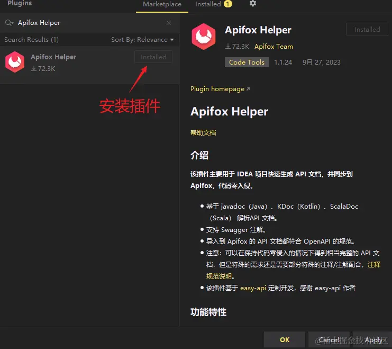Switch to the Installed tab
The height and width of the screenshot is (349, 392).
pos(214,4)
